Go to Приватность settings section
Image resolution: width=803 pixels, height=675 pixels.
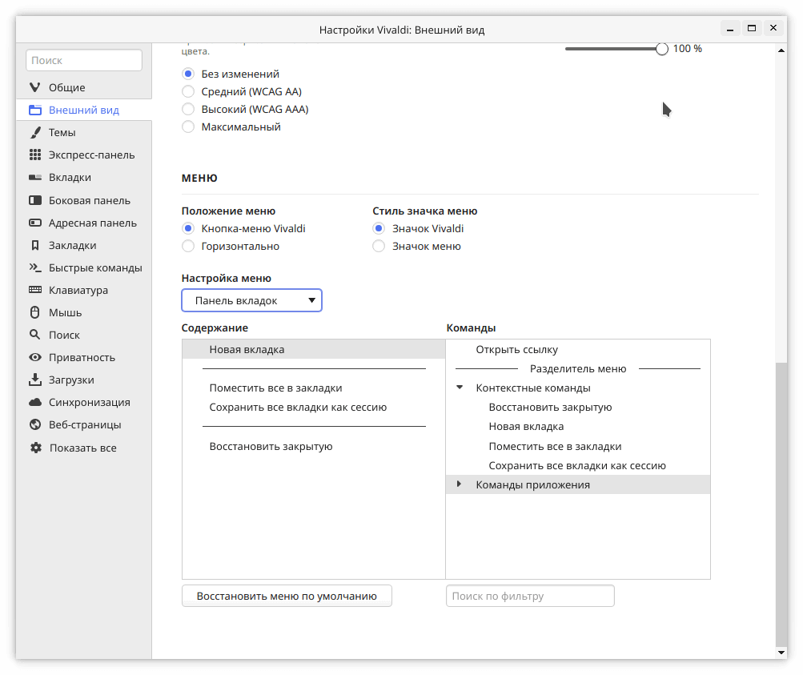click(83, 357)
